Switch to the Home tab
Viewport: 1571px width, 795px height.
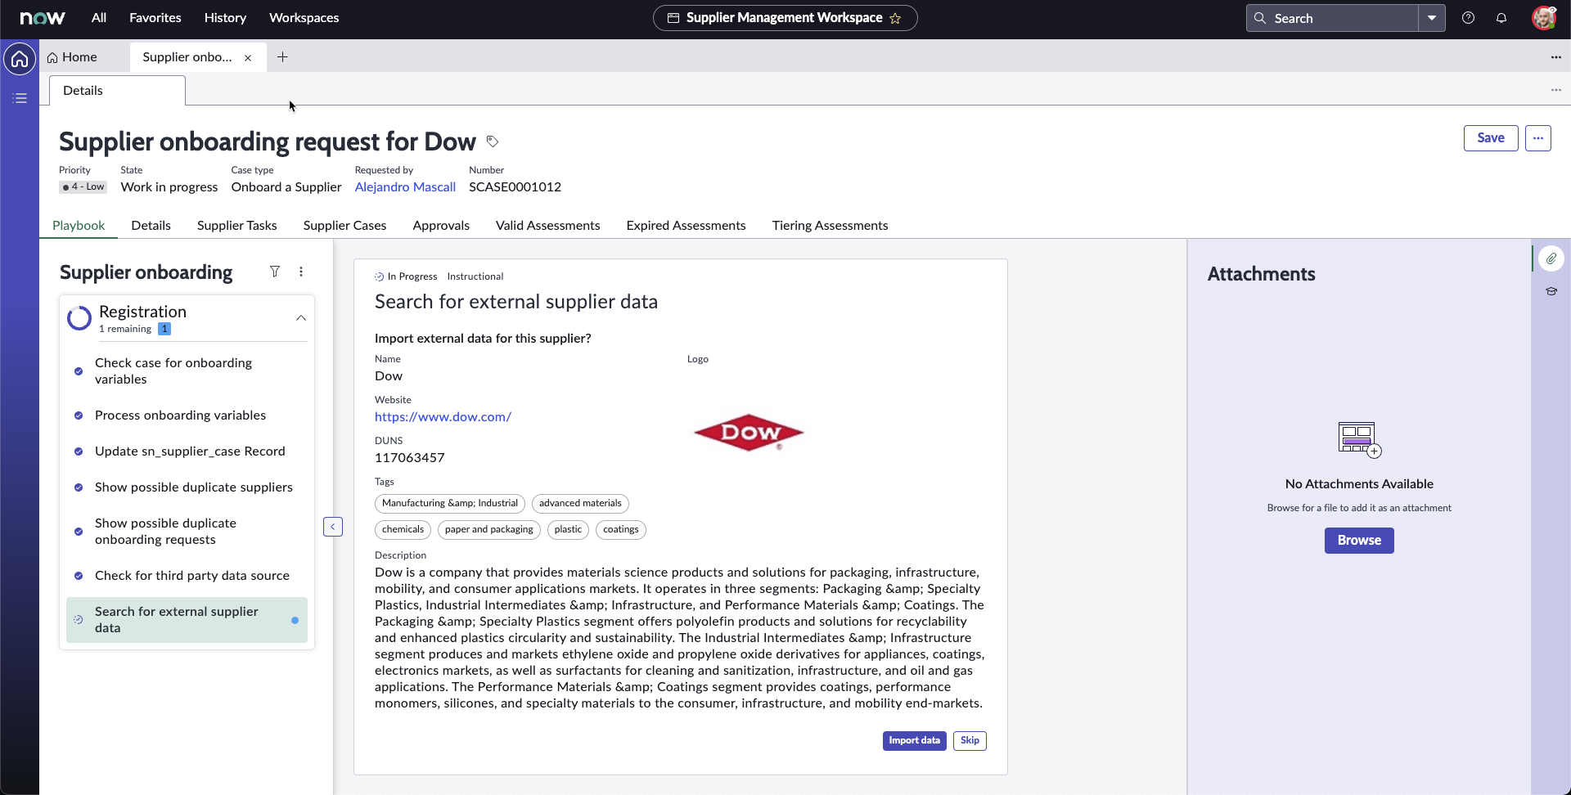coord(72,57)
